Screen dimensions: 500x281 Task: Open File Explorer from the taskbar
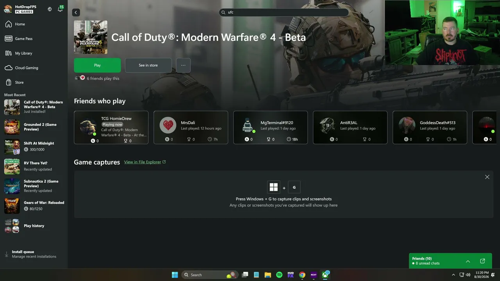(268, 275)
